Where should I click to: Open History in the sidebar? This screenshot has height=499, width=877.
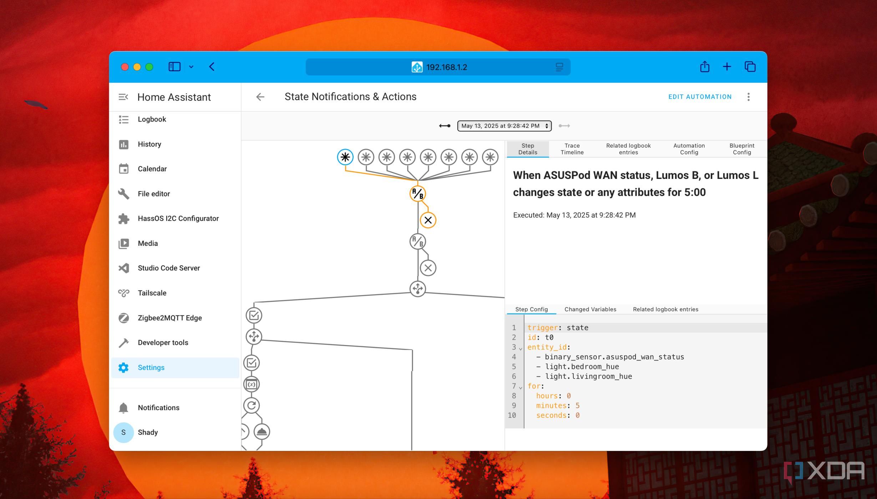pyautogui.click(x=175, y=144)
